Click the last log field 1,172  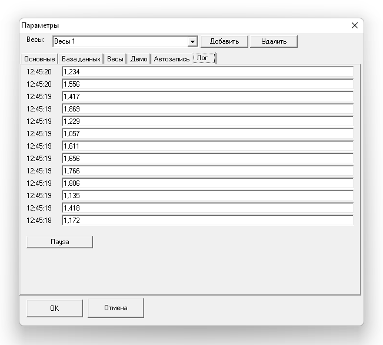click(207, 221)
